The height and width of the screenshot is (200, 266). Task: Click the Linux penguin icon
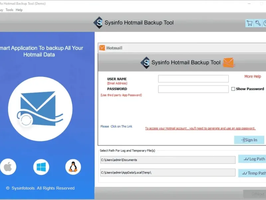click(73, 167)
